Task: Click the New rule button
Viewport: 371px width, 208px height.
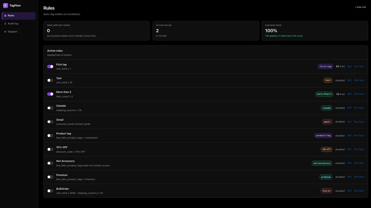Action: (360, 7)
